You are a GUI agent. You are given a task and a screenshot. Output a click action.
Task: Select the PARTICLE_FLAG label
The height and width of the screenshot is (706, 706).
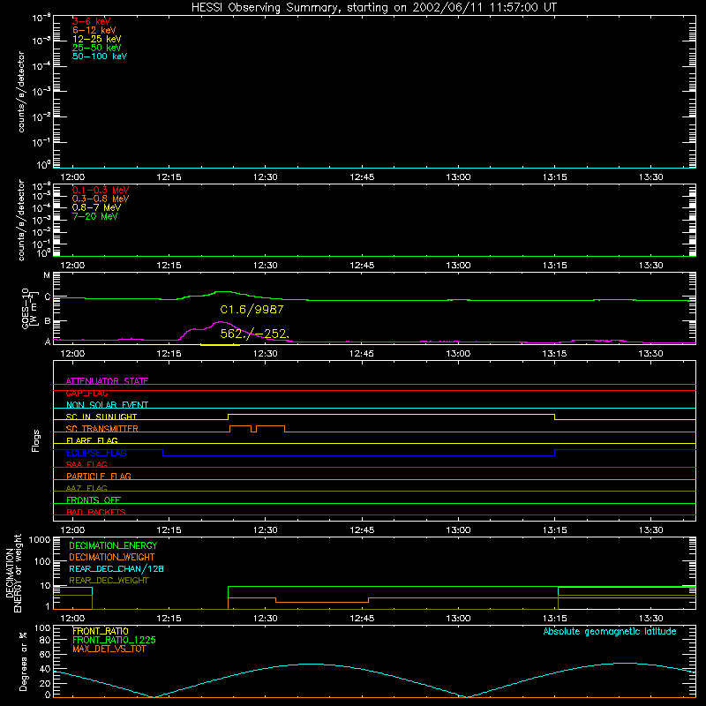point(99,476)
